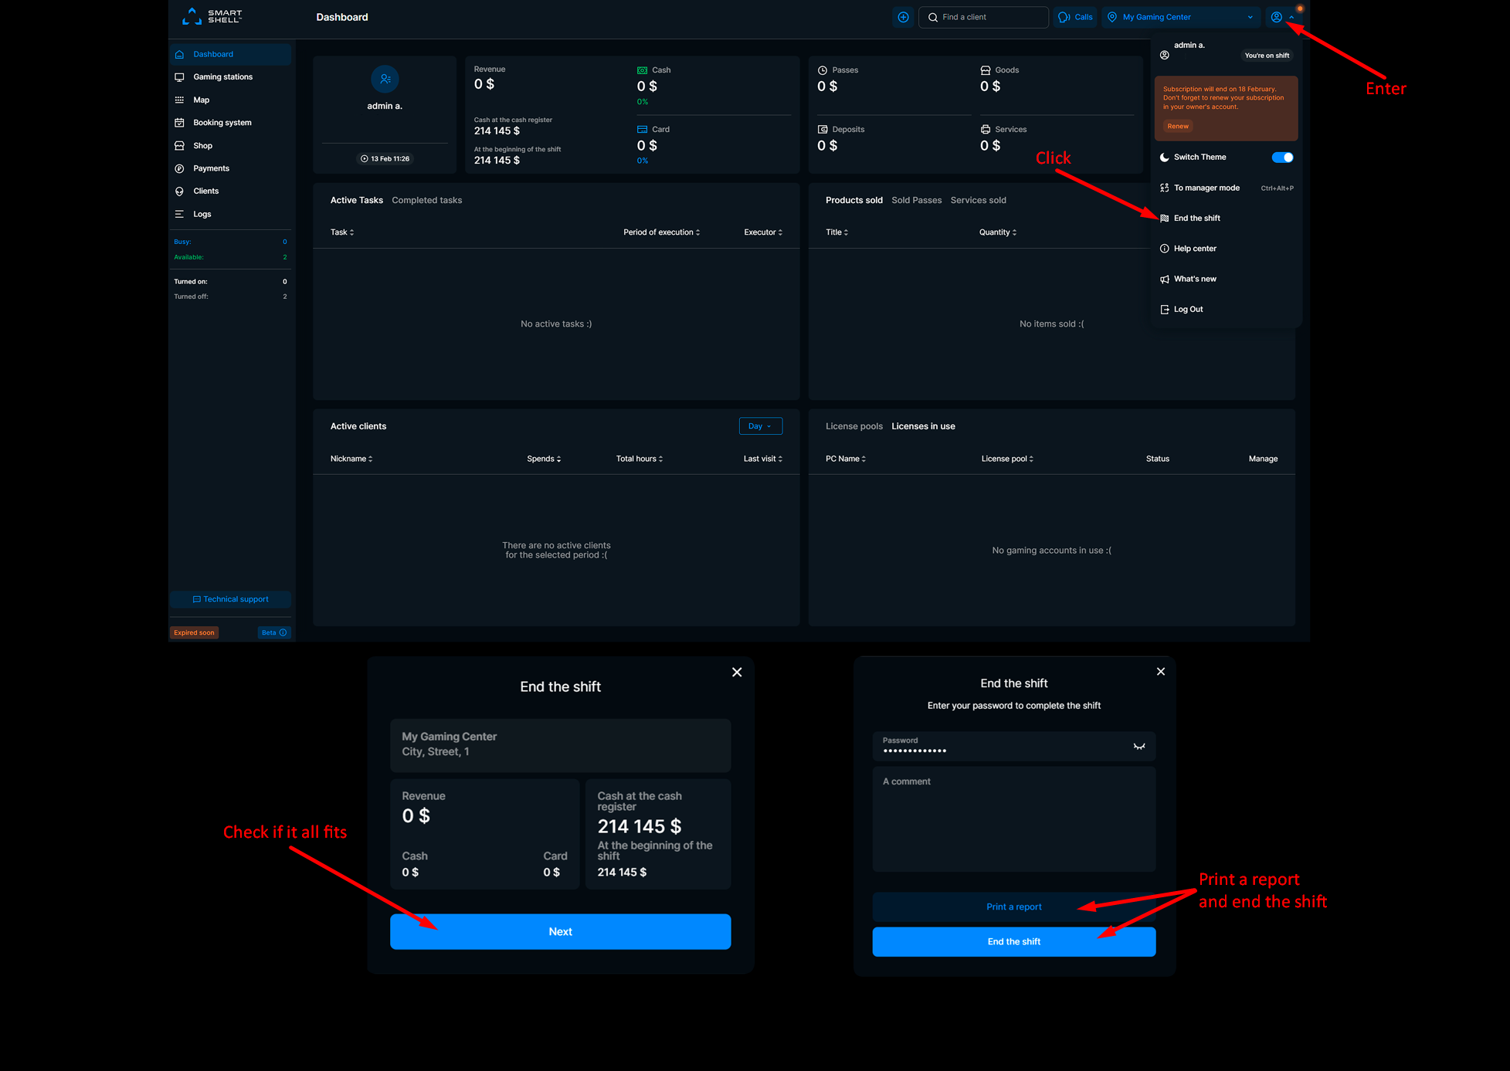The height and width of the screenshot is (1071, 1510).
Task: Toggle password visibility eye icon
Action: (1138, 747)
